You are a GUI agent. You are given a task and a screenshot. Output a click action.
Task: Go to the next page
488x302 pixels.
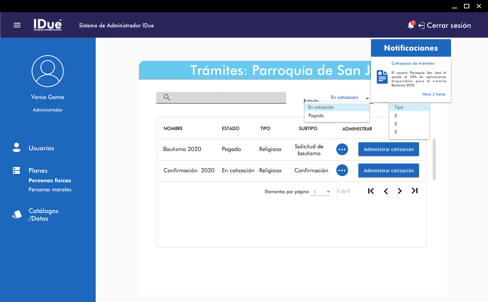tap(400, 191)
